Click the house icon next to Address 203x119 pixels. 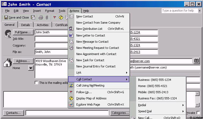pyautogui.click(x=7, y=63)
